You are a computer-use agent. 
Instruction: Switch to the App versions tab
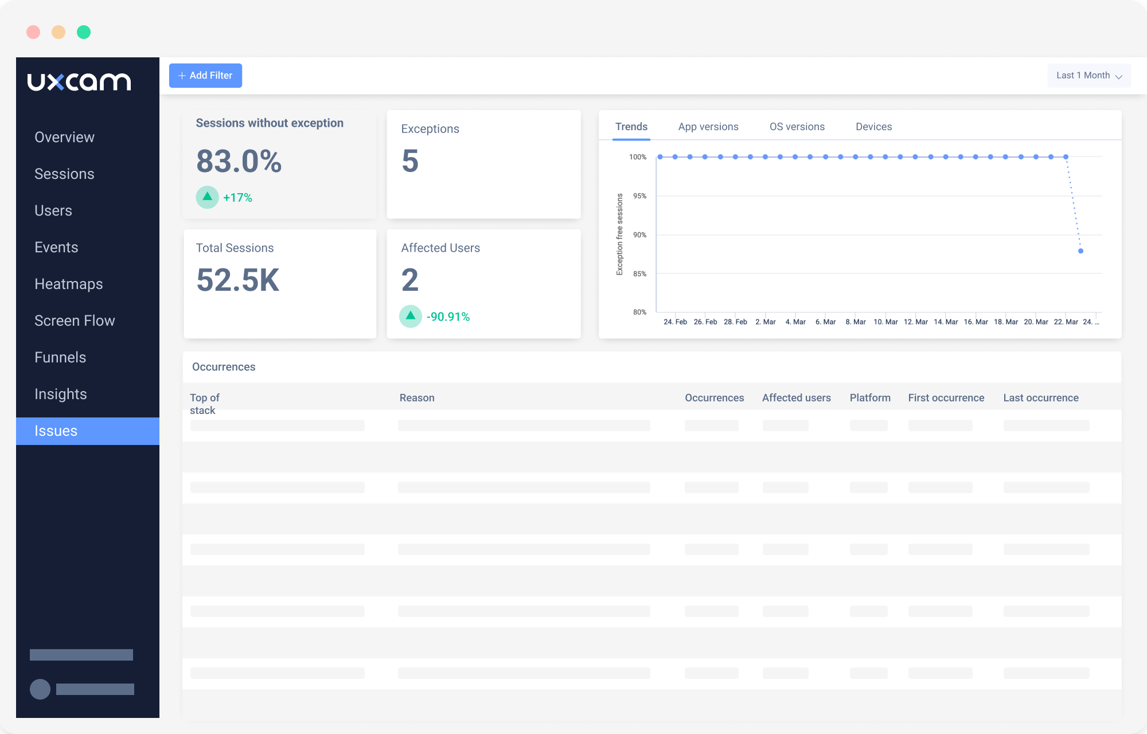tap(708, 127)
